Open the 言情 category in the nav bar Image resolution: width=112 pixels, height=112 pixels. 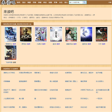click(35, 2)
